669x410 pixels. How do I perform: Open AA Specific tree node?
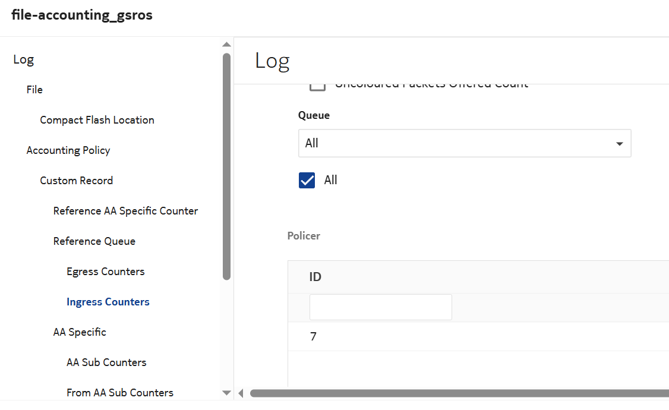coord(80,332)
